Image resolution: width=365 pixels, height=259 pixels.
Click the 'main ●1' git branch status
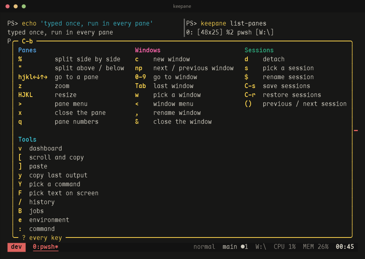pyautogui.click(x=235, y=247)
